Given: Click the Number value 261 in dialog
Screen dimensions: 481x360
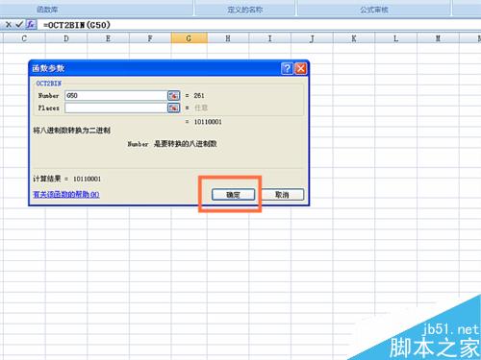Looking at the screenshot, I should pyautogui.click(x=199, y=95).
